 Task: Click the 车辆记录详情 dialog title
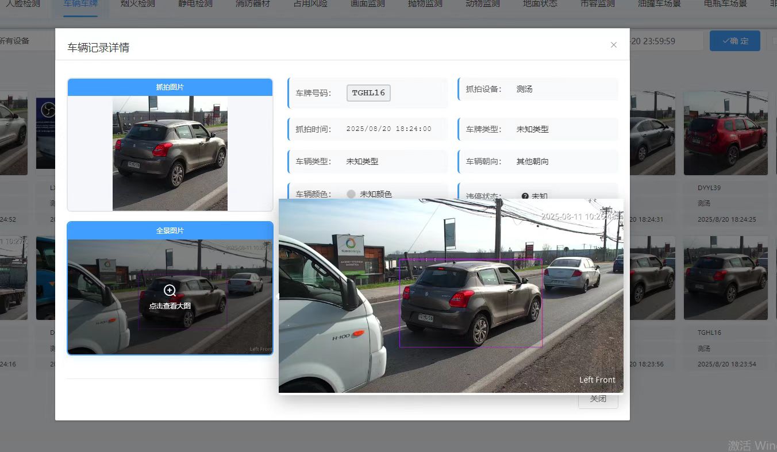[98, 48]
